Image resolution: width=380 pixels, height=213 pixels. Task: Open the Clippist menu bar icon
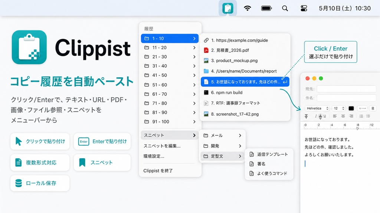click(x=227, y=8)
